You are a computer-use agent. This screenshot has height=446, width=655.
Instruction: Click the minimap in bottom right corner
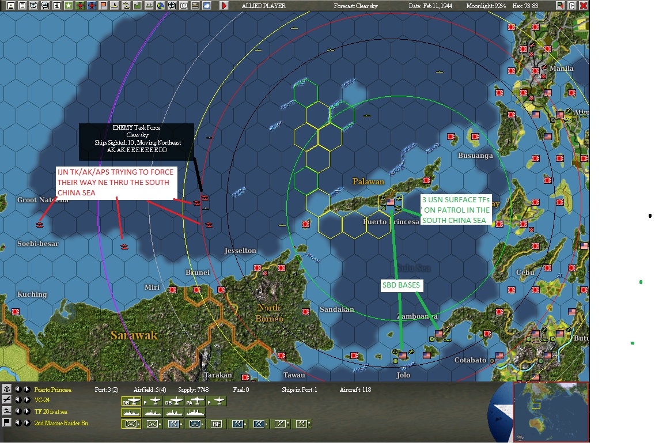coord(551,411)
